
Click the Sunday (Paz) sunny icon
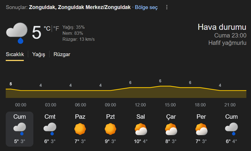tap(80, 129)
